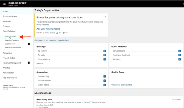Viewport: 184px width, 108px height.
Task: Click the Reviews count badge
Action: [x=179, y=59]
